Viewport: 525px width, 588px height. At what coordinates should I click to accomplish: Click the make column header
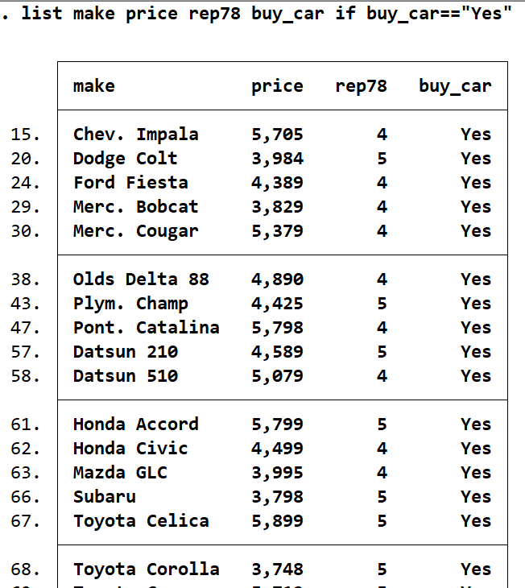pos(93,86)
